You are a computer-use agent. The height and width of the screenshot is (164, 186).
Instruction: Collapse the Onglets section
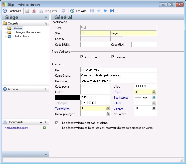tap(46, 23)
